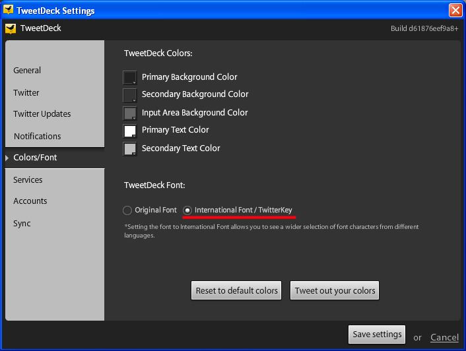
Task: Open the Notifications section
Action: tap(38, 136)
